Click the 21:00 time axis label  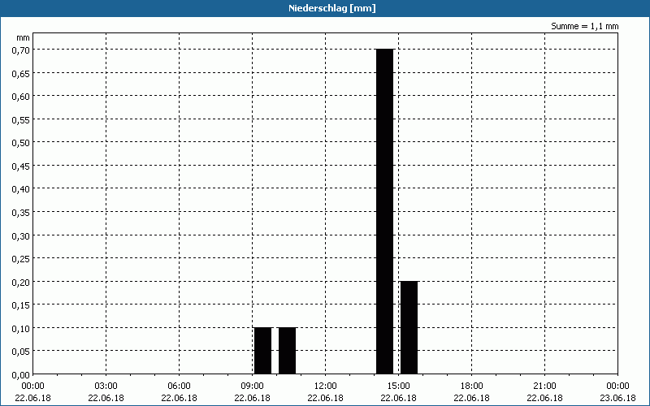click(x=544, y=387)
